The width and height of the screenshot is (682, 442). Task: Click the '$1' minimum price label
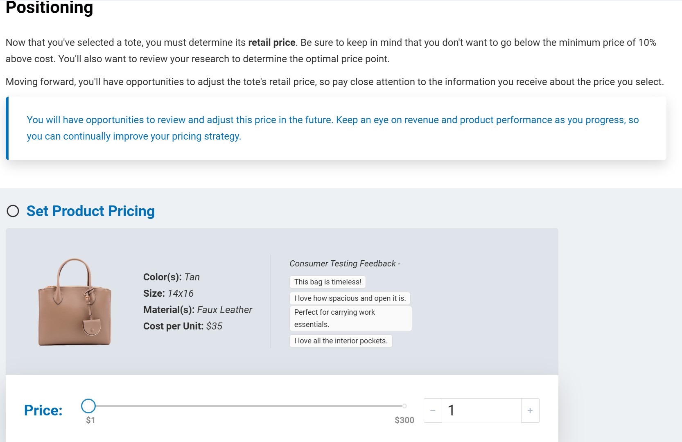90,420
